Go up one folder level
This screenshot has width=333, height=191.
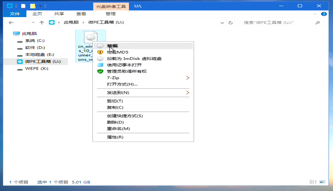(x=42, y=23)
